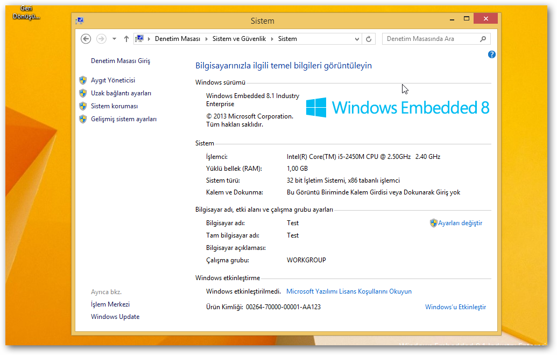This screenshot has height=355, width=557.
Task: Minimize the Sistem window
Action: point(452,19)
